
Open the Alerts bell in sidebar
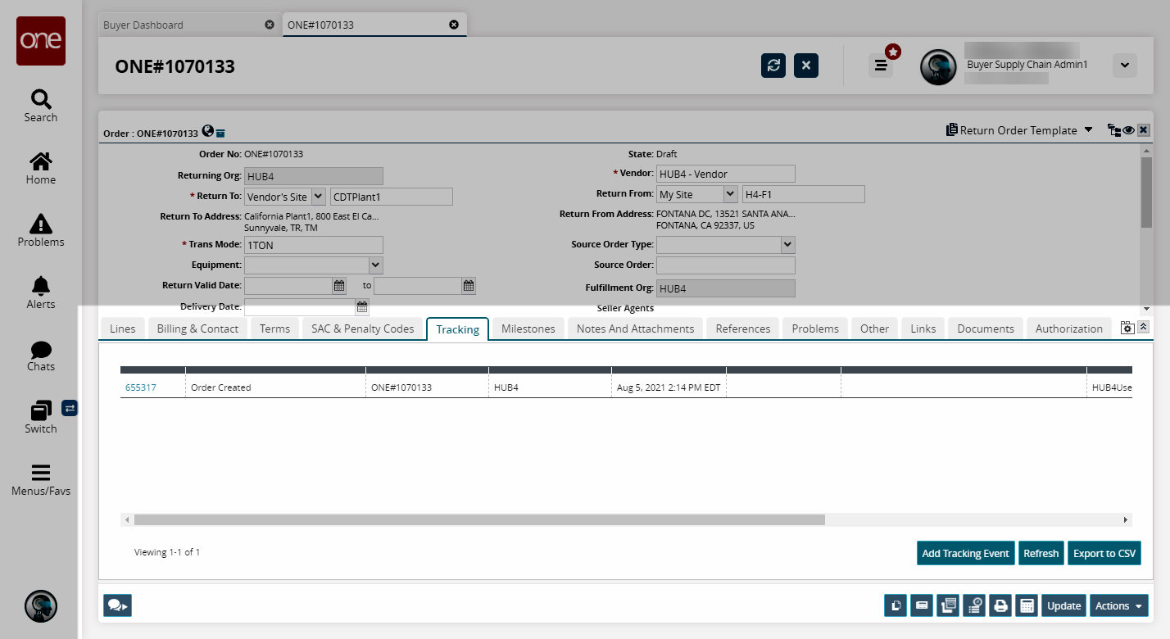pos(41,292)
